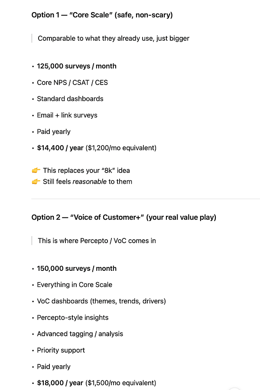Image resolution: width=260 pixels, height=390 pixels.
Task: Click the "Advanced tagging / analysis" bullet
Action: pos(80,334)
